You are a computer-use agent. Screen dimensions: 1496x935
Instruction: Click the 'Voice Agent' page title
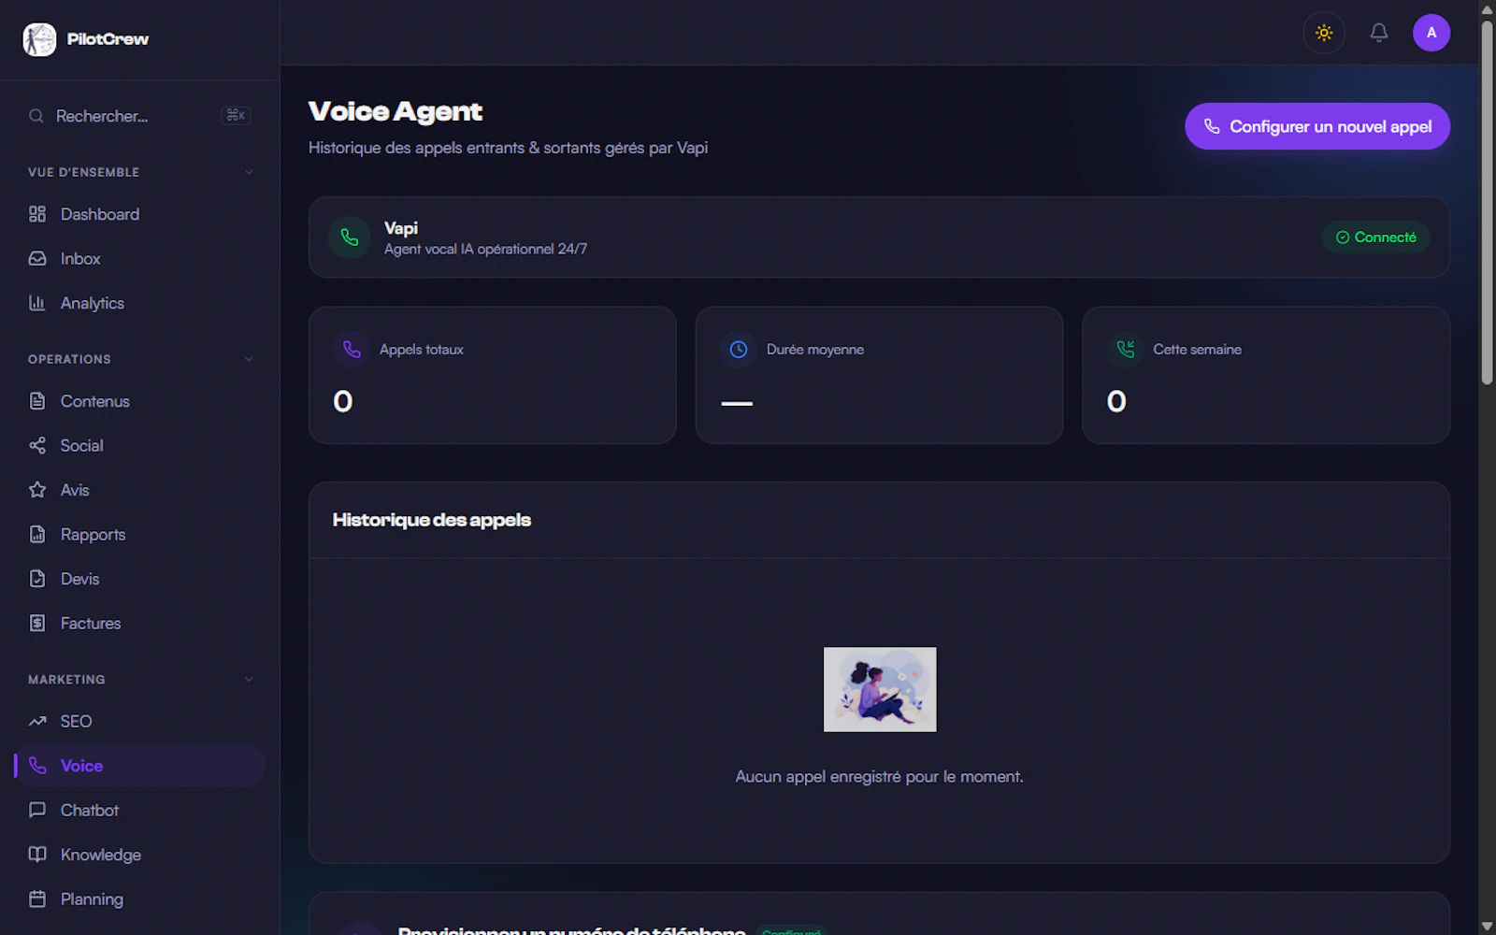(396, 111)
